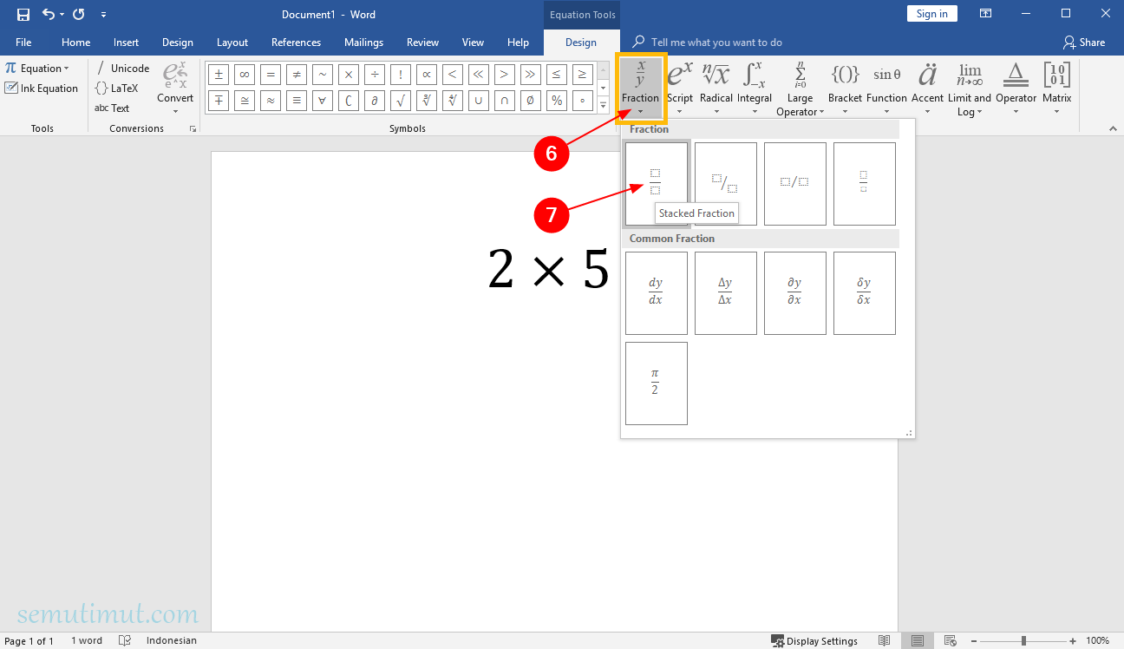The image size is (1124, 649).
Task: Insert the partial derivative symbol
Action: click(374, 101)
